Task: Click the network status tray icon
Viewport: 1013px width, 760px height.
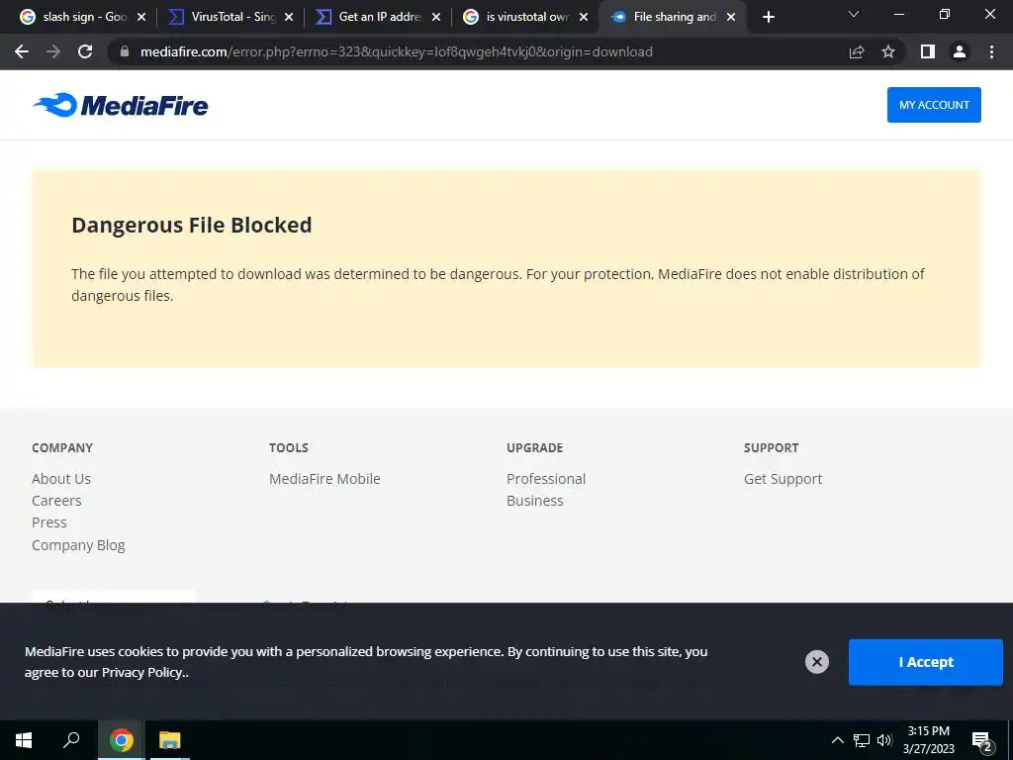Action: pos(862,740)
